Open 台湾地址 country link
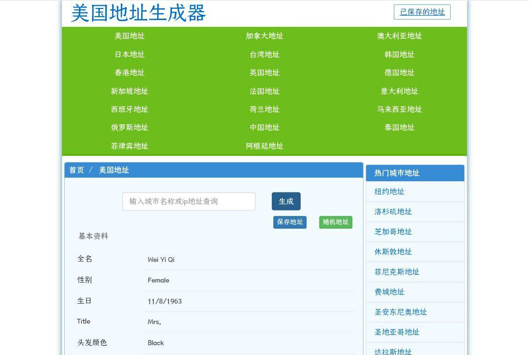Screen dimensions: 529x355 pos(264,54)
